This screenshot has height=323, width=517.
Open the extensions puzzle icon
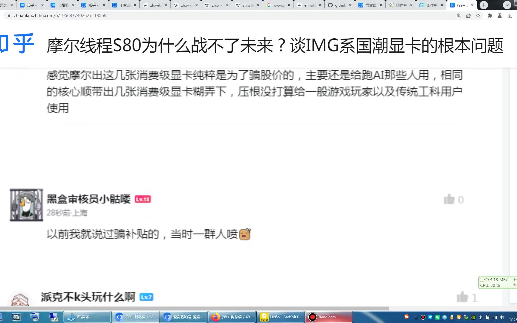click(490, 16)
